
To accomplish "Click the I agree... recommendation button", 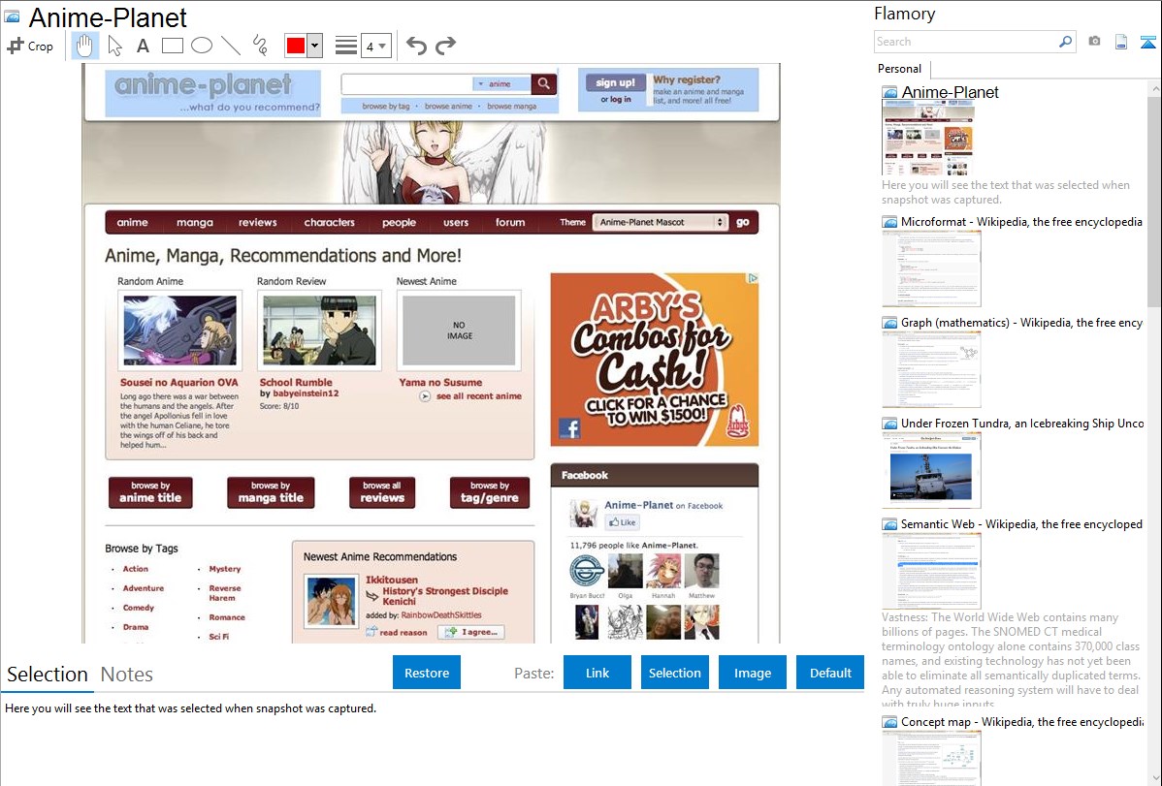I will [471, 632].
